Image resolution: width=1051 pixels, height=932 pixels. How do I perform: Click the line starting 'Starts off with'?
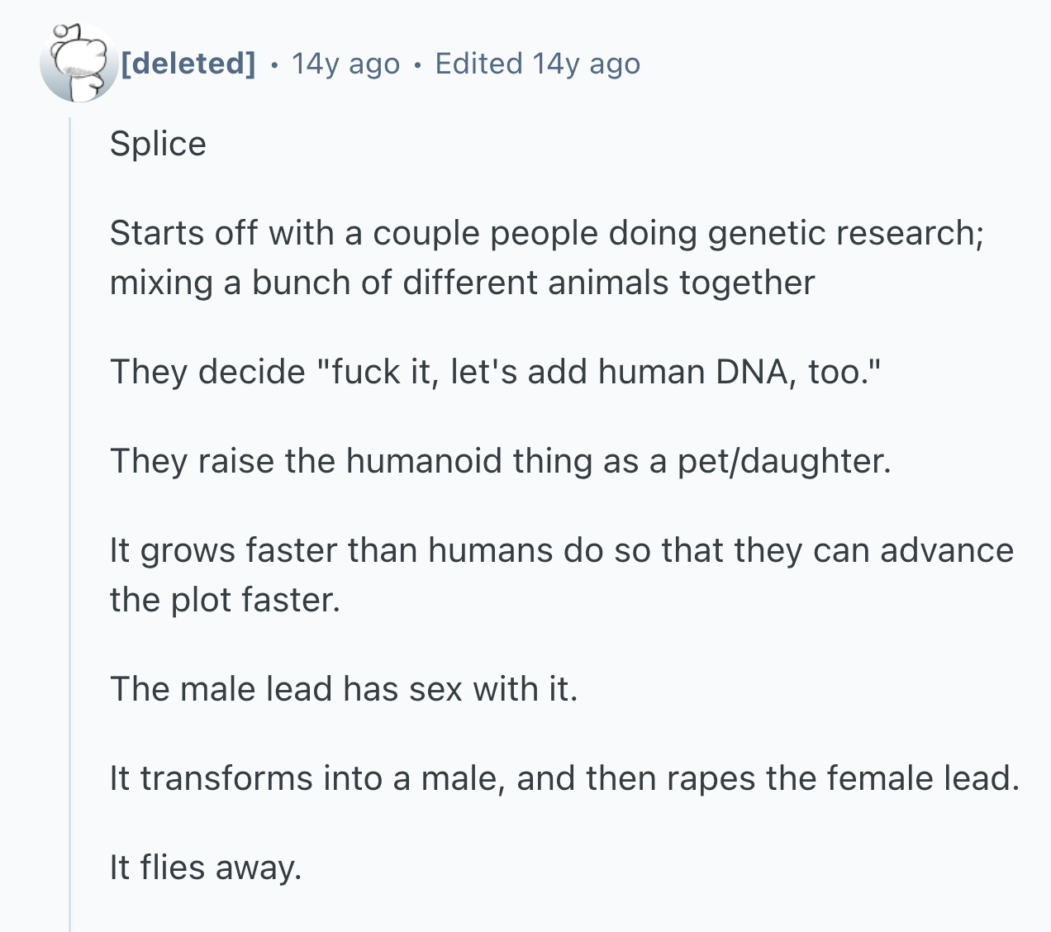pyautogui.click(x=545, y=233)
